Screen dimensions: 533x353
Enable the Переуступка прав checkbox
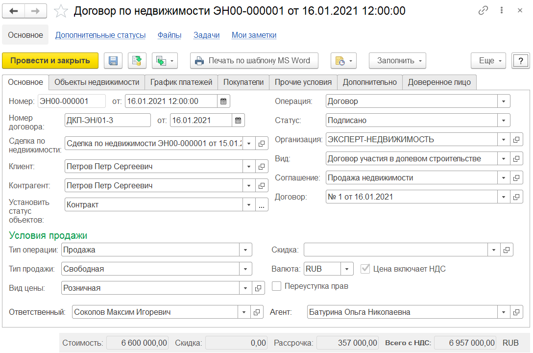pos(277,286)
